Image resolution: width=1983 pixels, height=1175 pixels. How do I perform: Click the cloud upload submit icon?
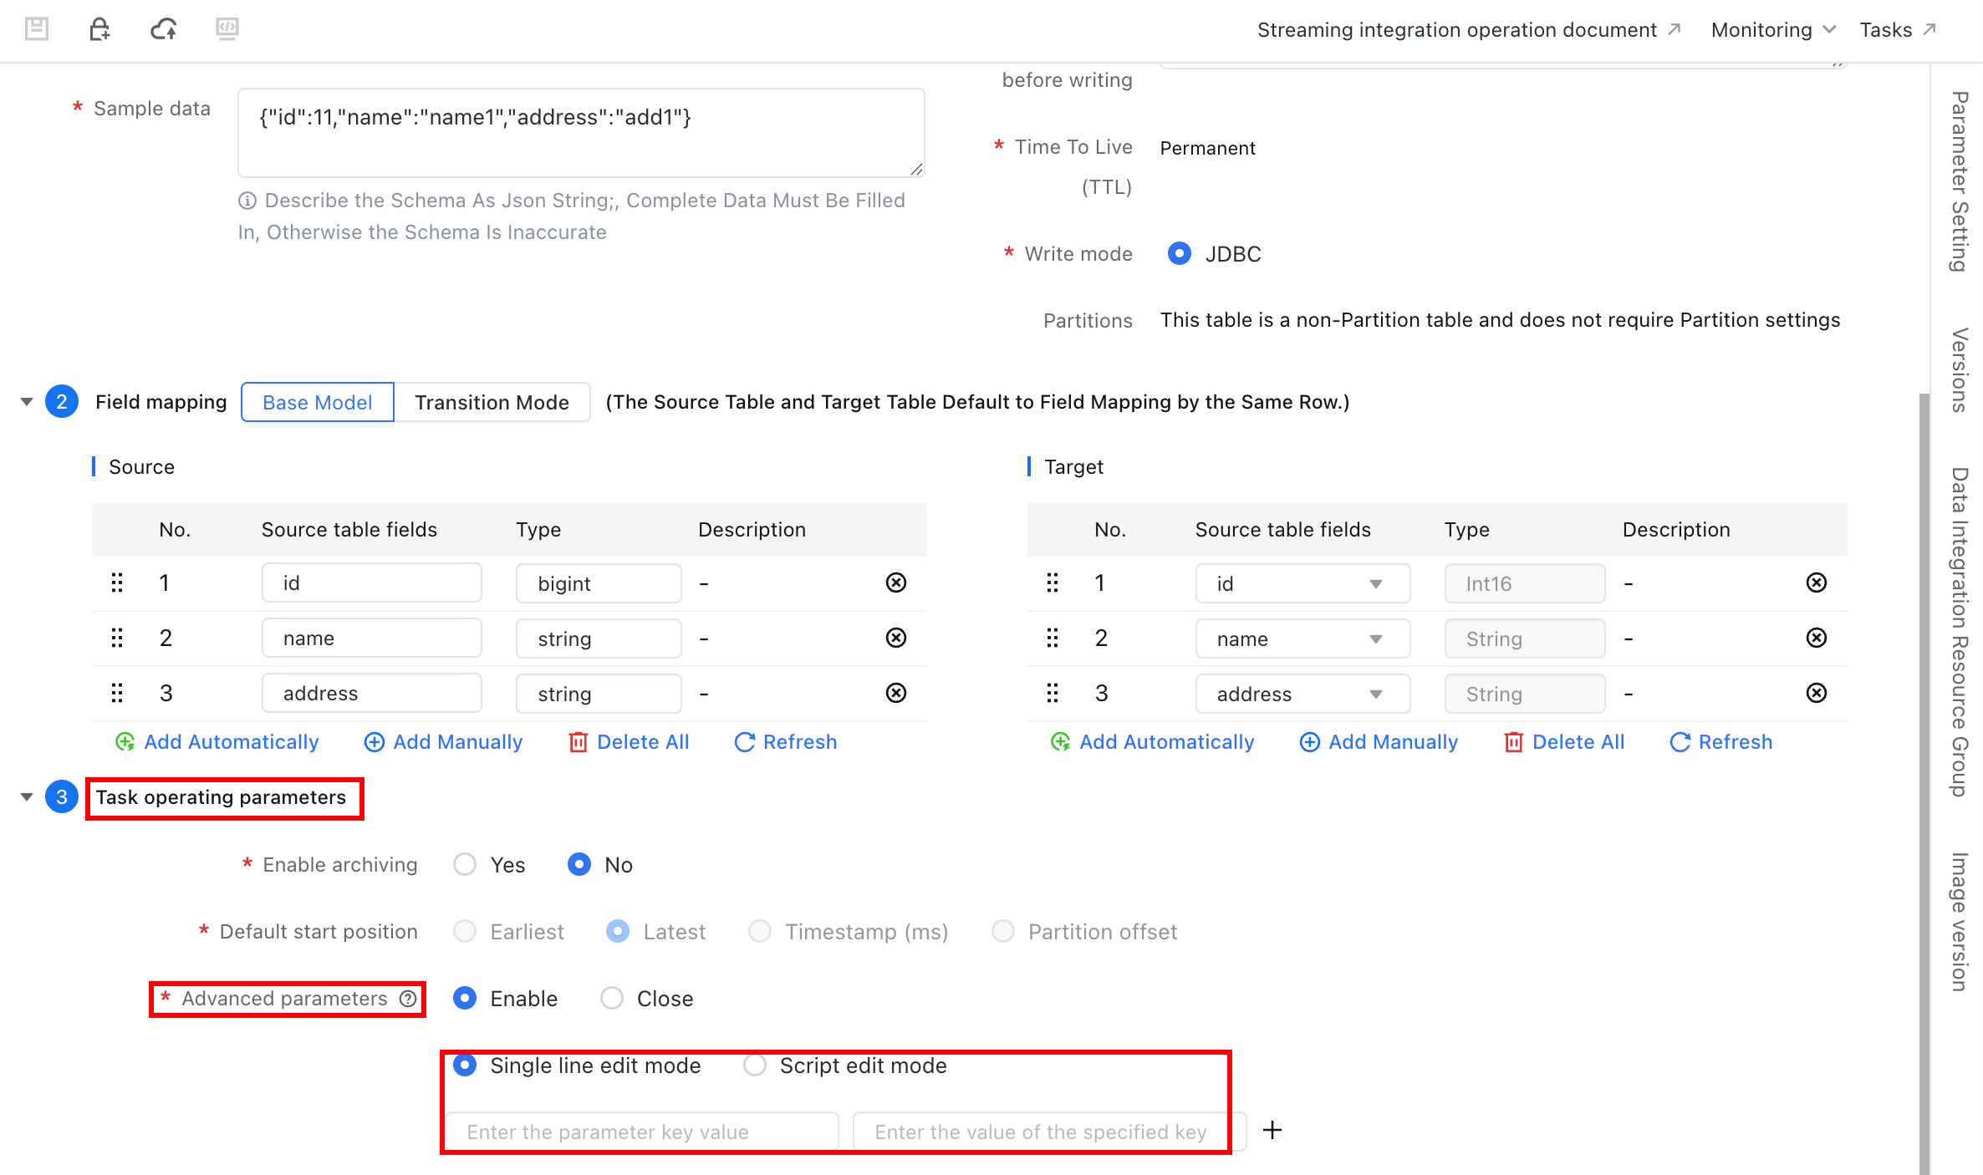[x=164, y=29]
